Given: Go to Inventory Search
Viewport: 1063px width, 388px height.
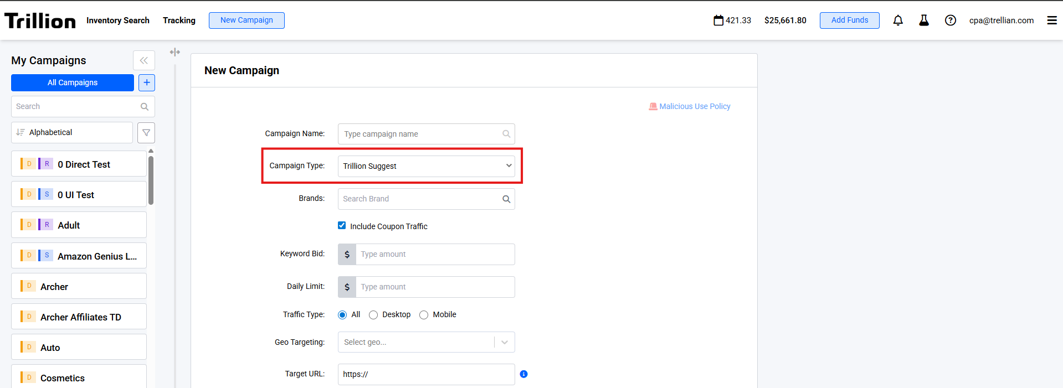Looking at the screenshot, I should pos(118,20).
